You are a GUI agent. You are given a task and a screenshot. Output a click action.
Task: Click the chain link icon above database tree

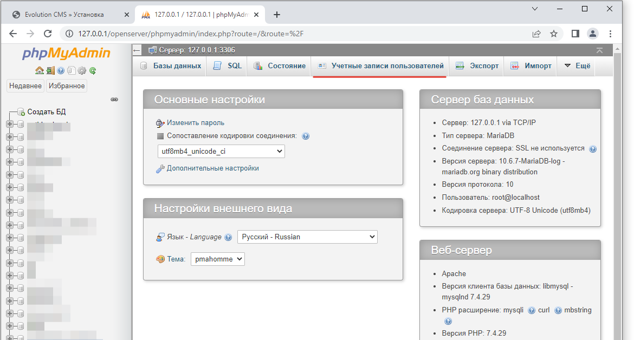114,100
